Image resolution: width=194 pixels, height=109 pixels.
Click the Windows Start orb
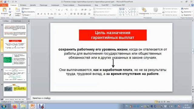coord(4,106)
